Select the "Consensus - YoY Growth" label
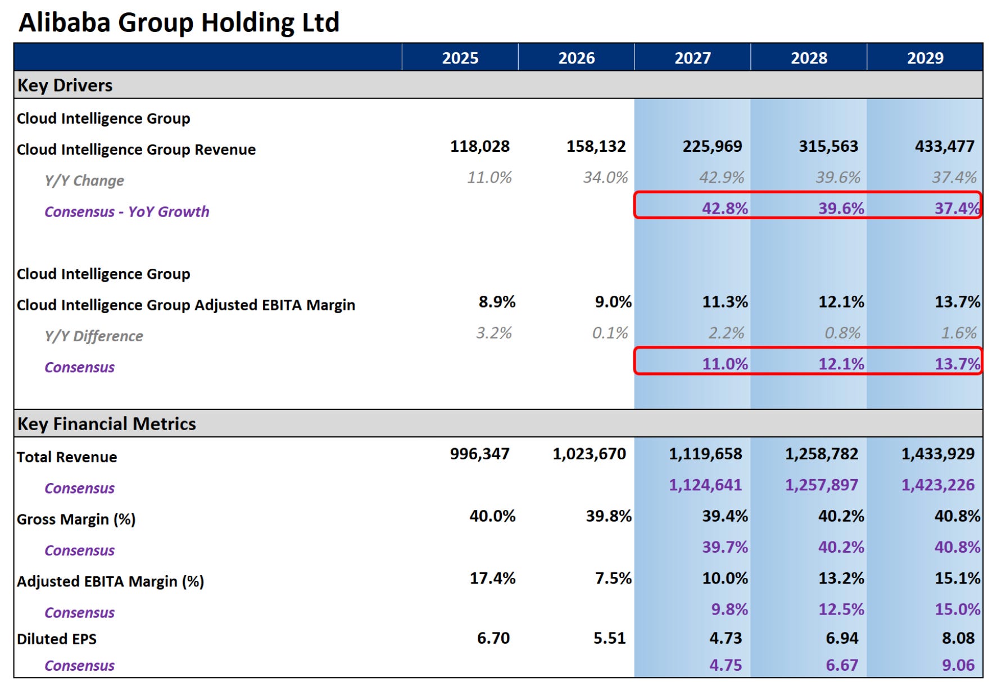997x682 pixels. [x=127, y=211]
